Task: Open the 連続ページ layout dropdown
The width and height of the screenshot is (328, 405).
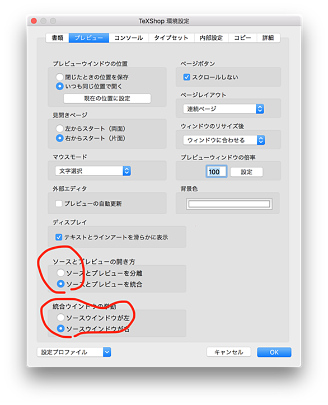Action: coord(223,109)
